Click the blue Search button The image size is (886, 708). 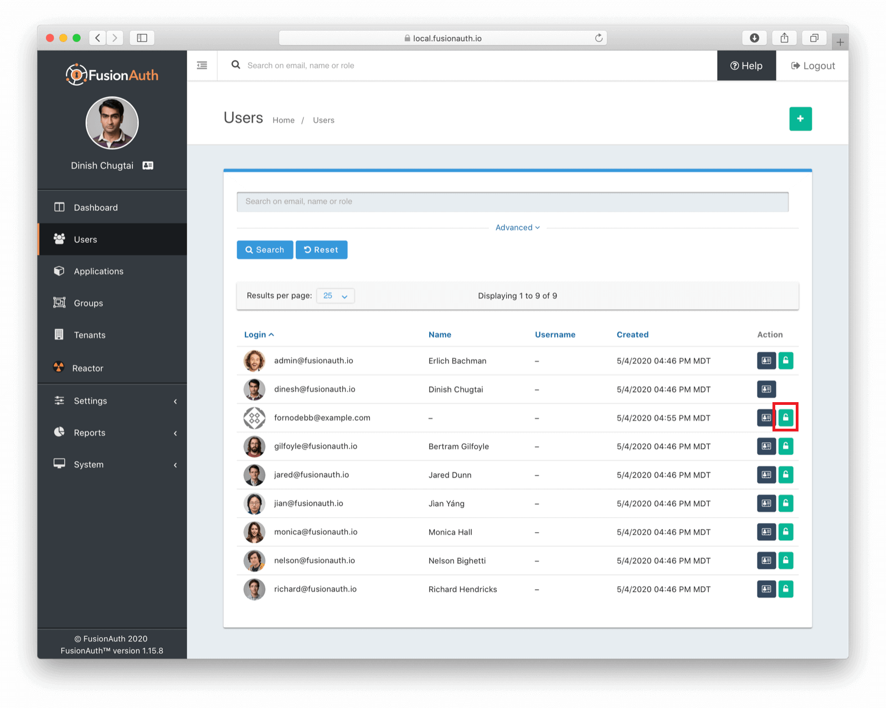click(x=265, y=249)
